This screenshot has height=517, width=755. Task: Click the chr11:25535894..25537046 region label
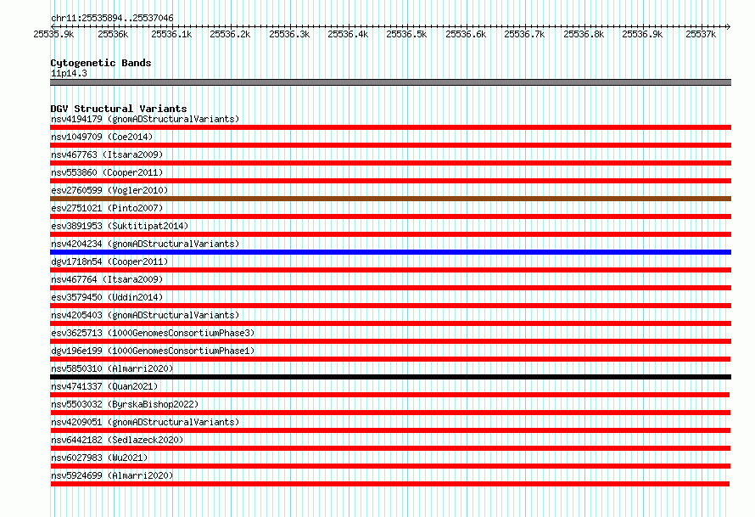click(112, 18)
